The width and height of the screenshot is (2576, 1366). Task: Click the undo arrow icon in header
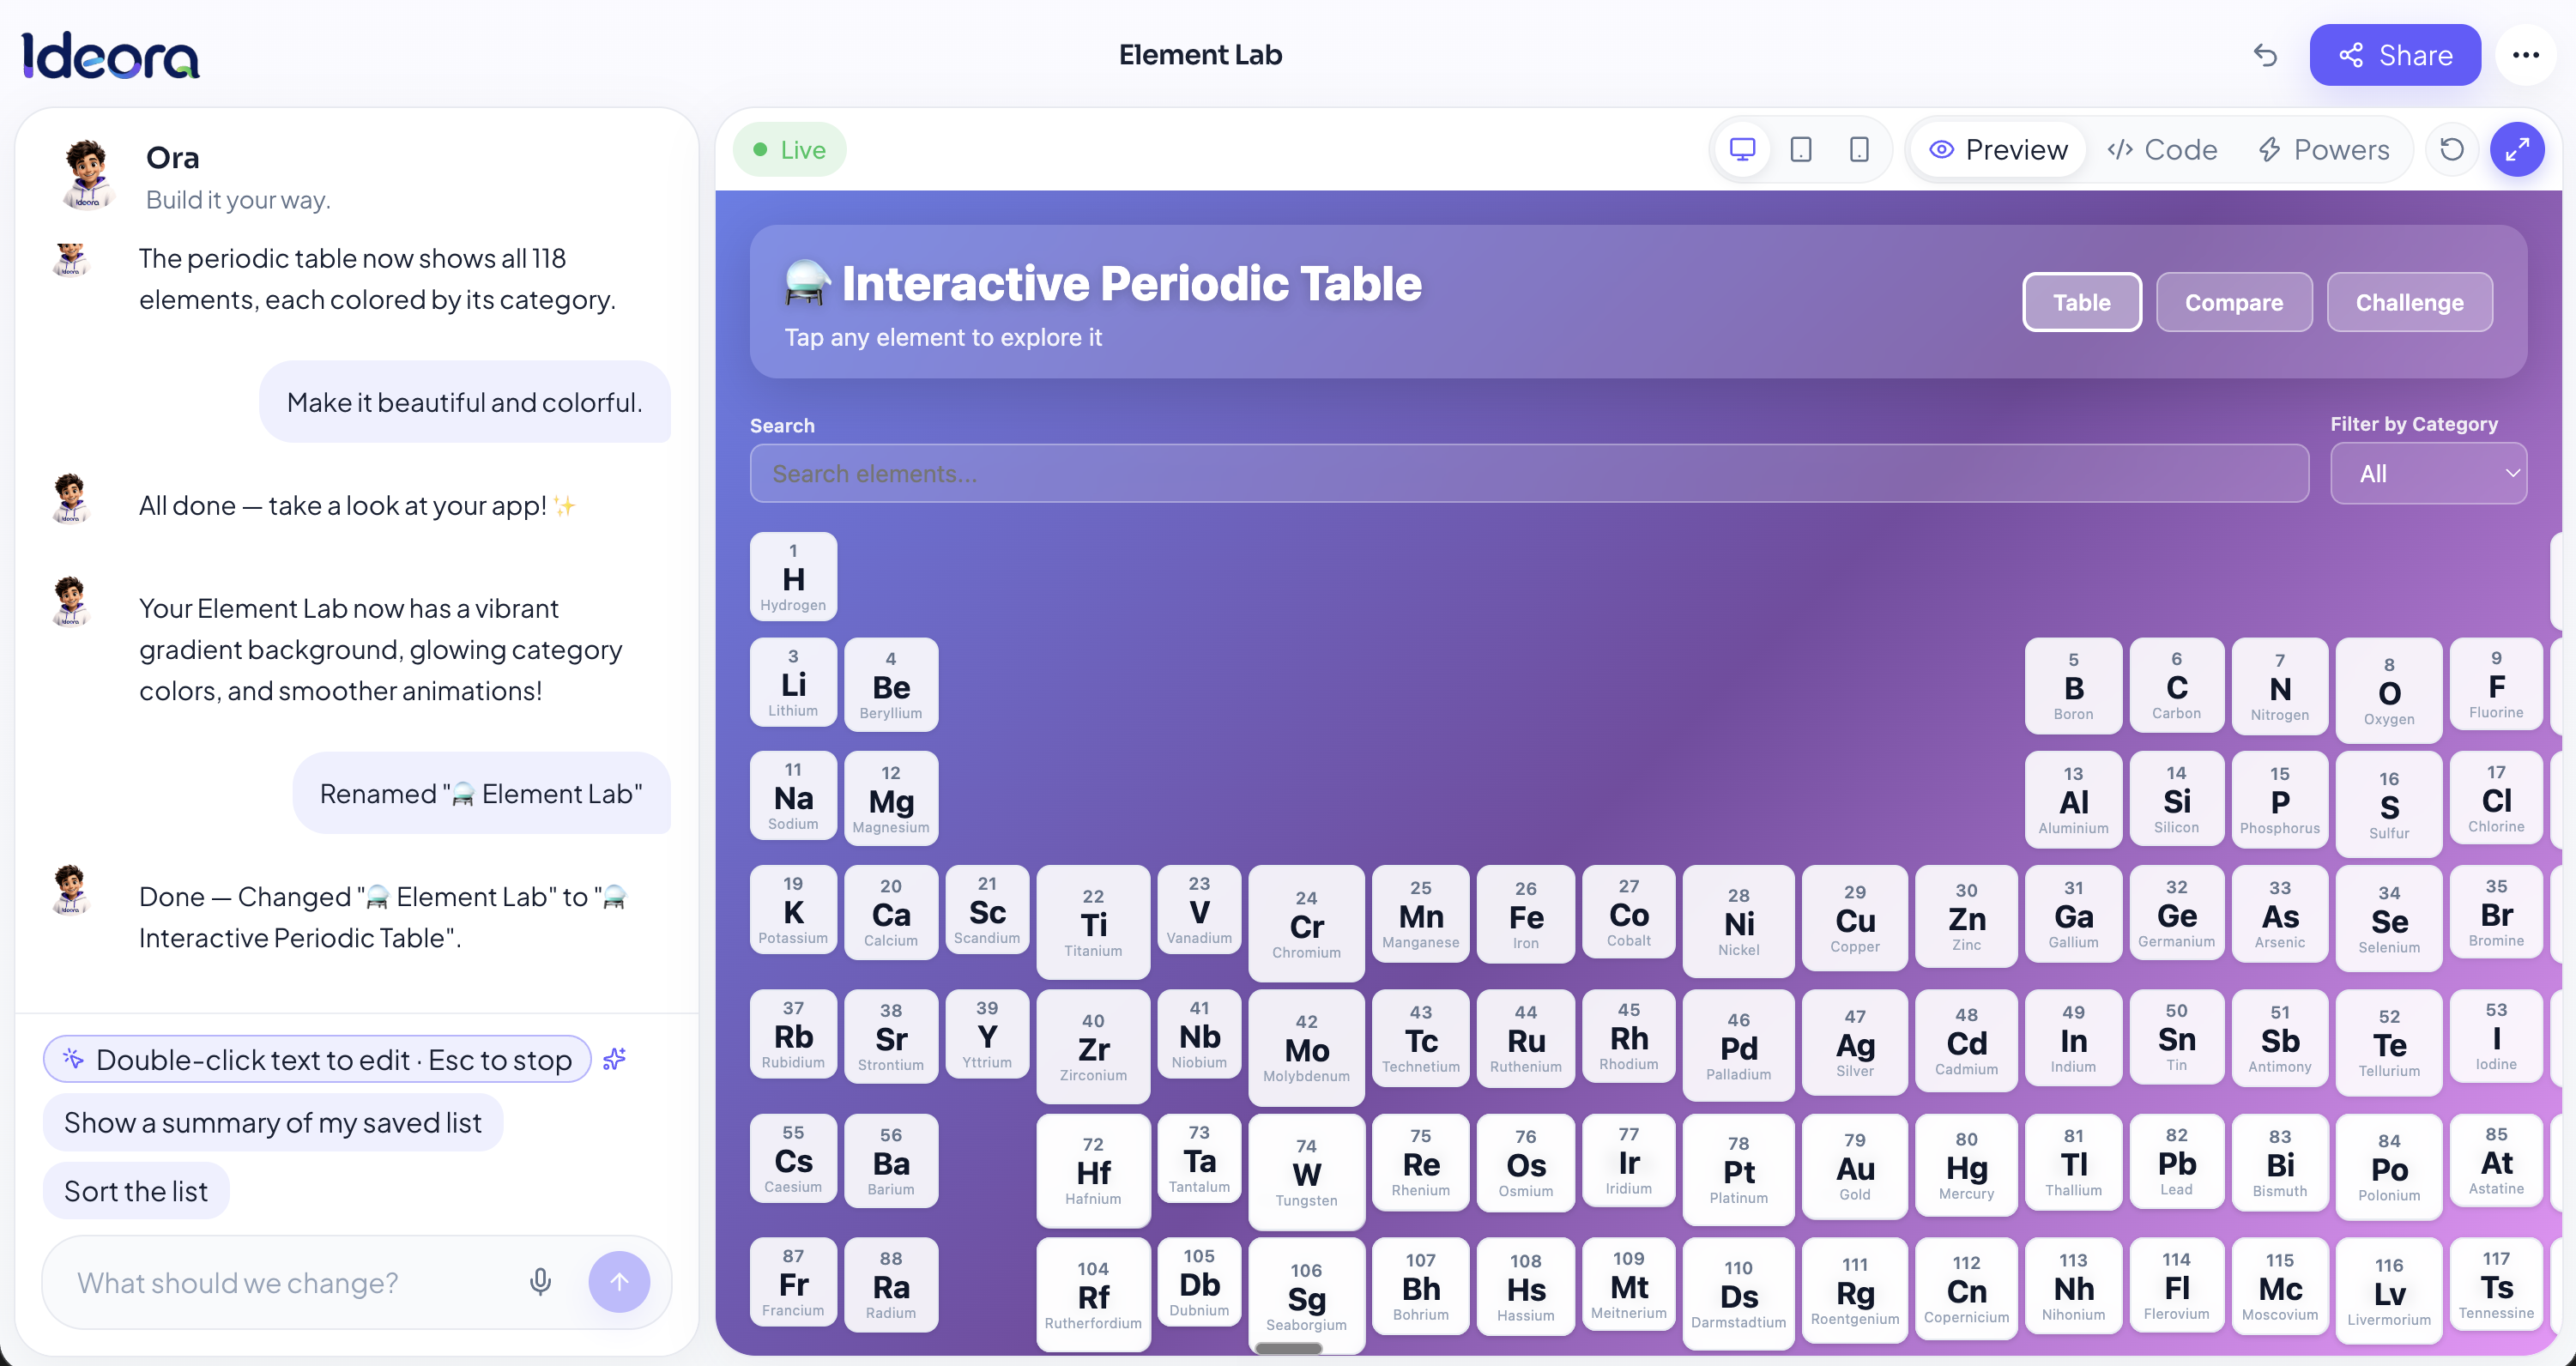click(x=2265, y=55)
